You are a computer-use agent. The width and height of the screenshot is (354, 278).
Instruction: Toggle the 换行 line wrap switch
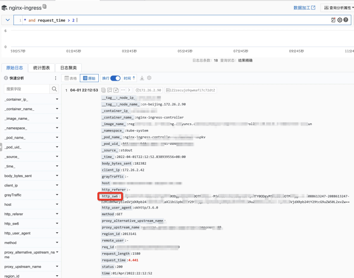point(115,78)
